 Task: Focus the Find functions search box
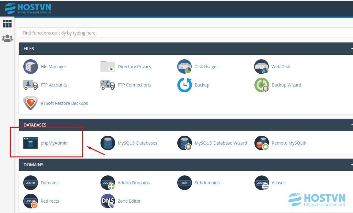[186, 33]
